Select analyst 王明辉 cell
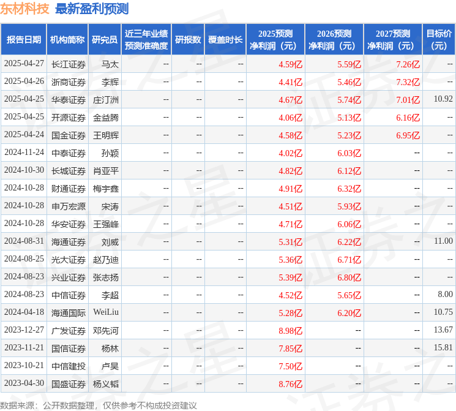The height and width of the screenshot is (411, 456). pos(105,135)
